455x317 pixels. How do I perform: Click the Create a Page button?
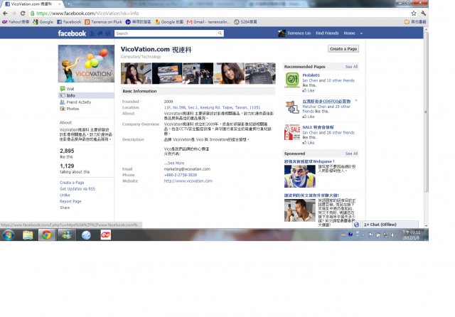click(x=343, y=49)
